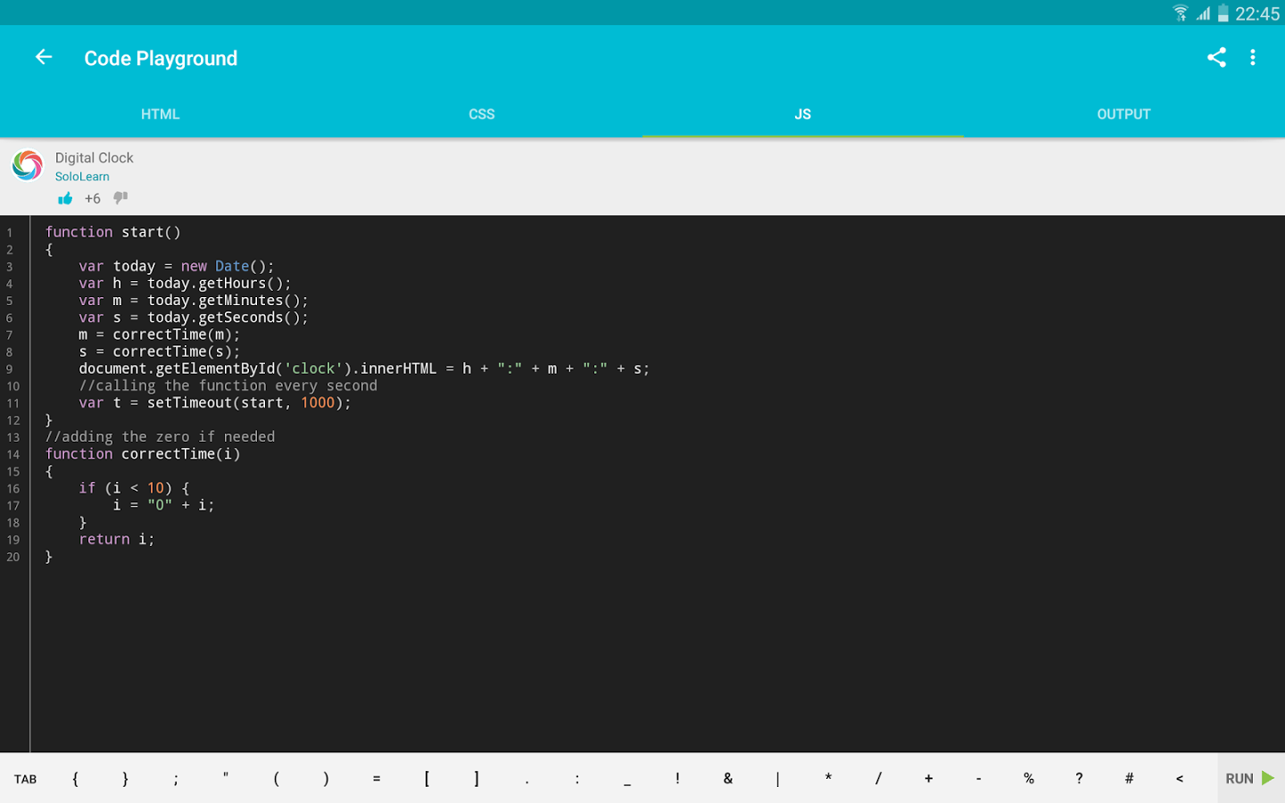1285x803 pixels.
Task: Click the 'new Date()' code line
Action: (x=177, y=266)
